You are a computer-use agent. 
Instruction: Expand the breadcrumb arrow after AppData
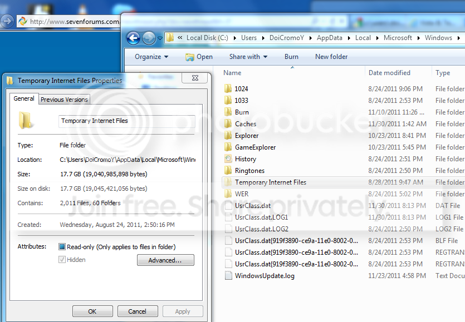tap(349, 38)
